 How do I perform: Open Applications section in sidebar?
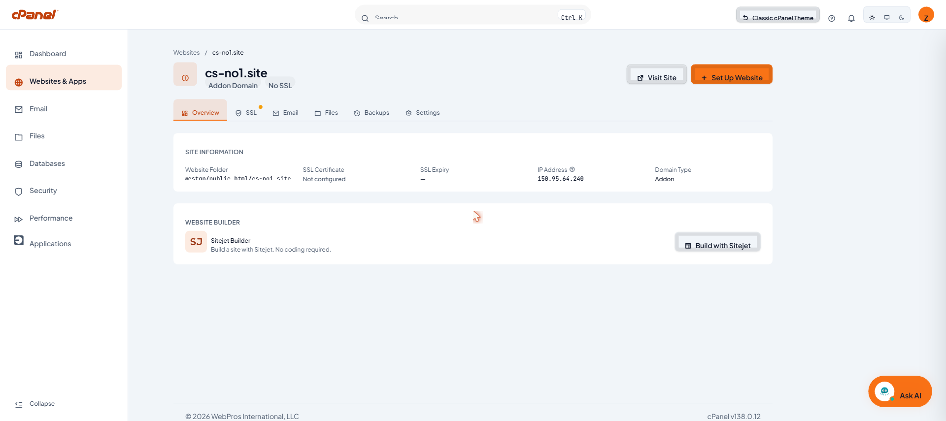point(64,243)
